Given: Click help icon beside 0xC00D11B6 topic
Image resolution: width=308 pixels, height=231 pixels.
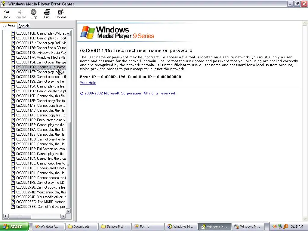Looking at the screenshot, I should 13,125.
